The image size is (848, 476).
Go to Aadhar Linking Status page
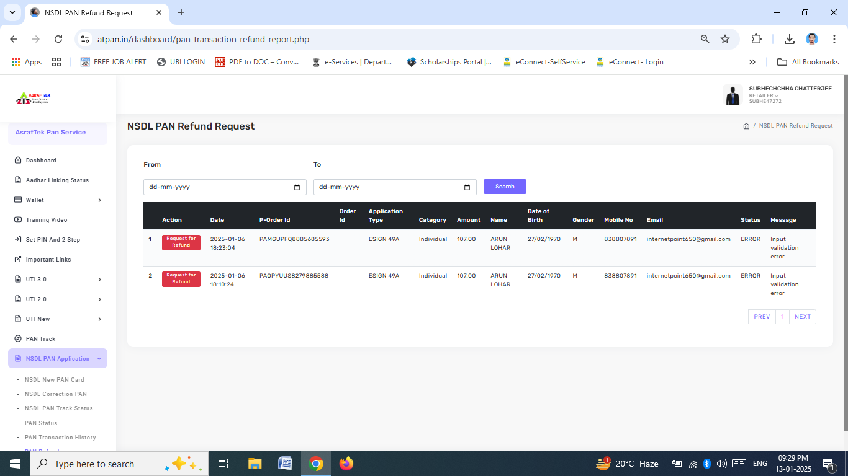57,180
